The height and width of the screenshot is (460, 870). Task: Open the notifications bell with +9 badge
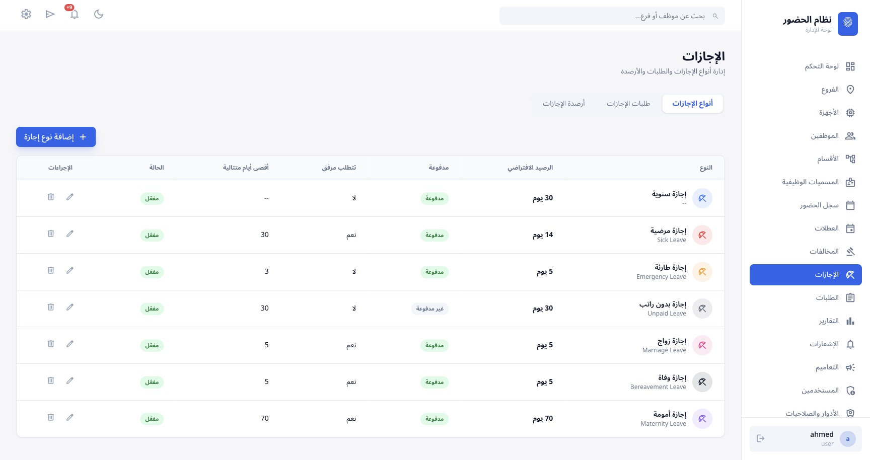point(75,14)
